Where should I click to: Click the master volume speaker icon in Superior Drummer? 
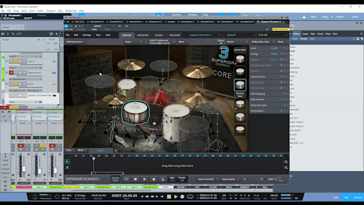click(x=245, y=179)
